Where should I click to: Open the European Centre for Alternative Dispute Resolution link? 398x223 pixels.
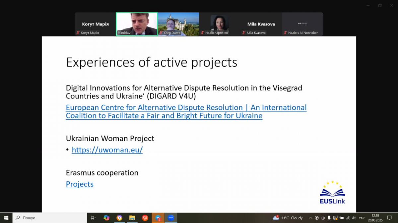186,112
